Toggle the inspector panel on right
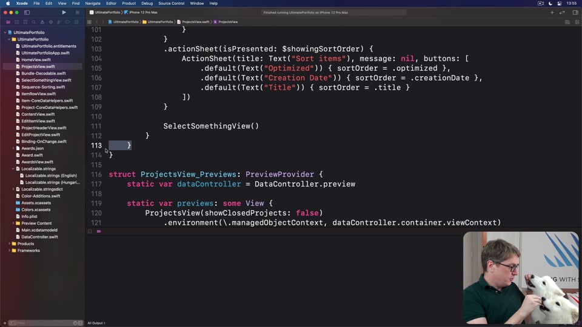Image resolution: width=582 pixels, height=327 pixels. 575,12
